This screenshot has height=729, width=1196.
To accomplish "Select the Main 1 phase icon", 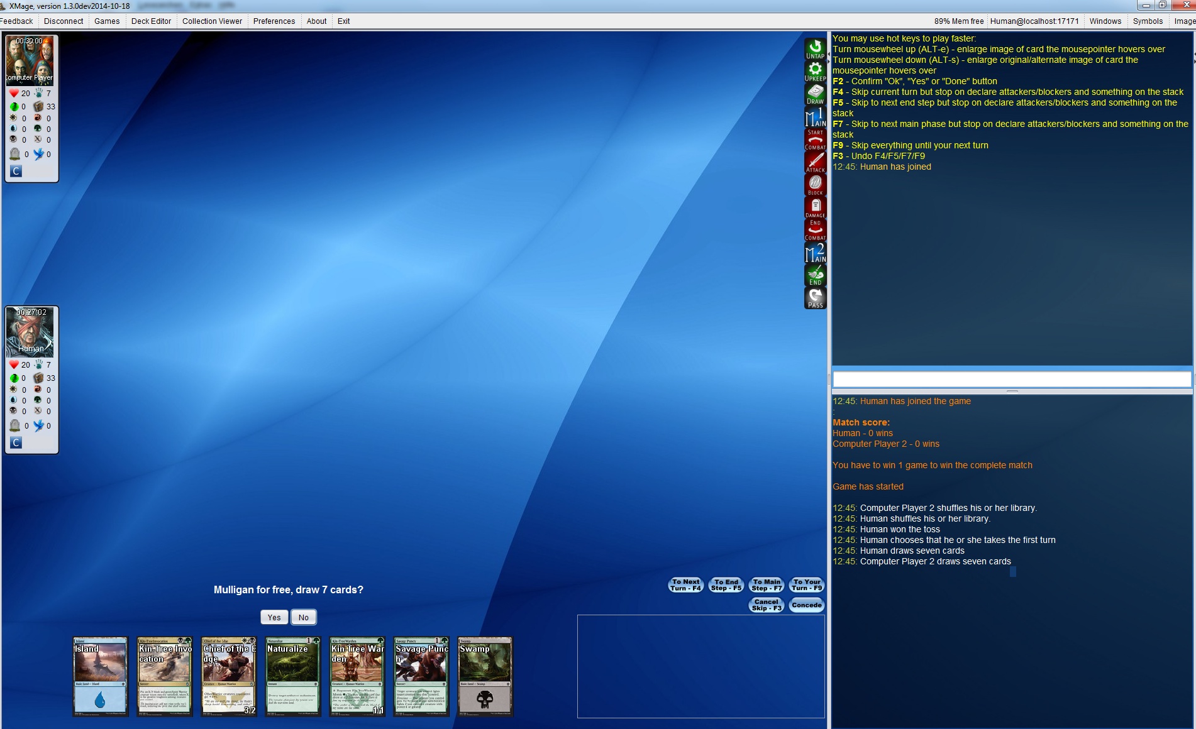I will click(x=815, y=117).
